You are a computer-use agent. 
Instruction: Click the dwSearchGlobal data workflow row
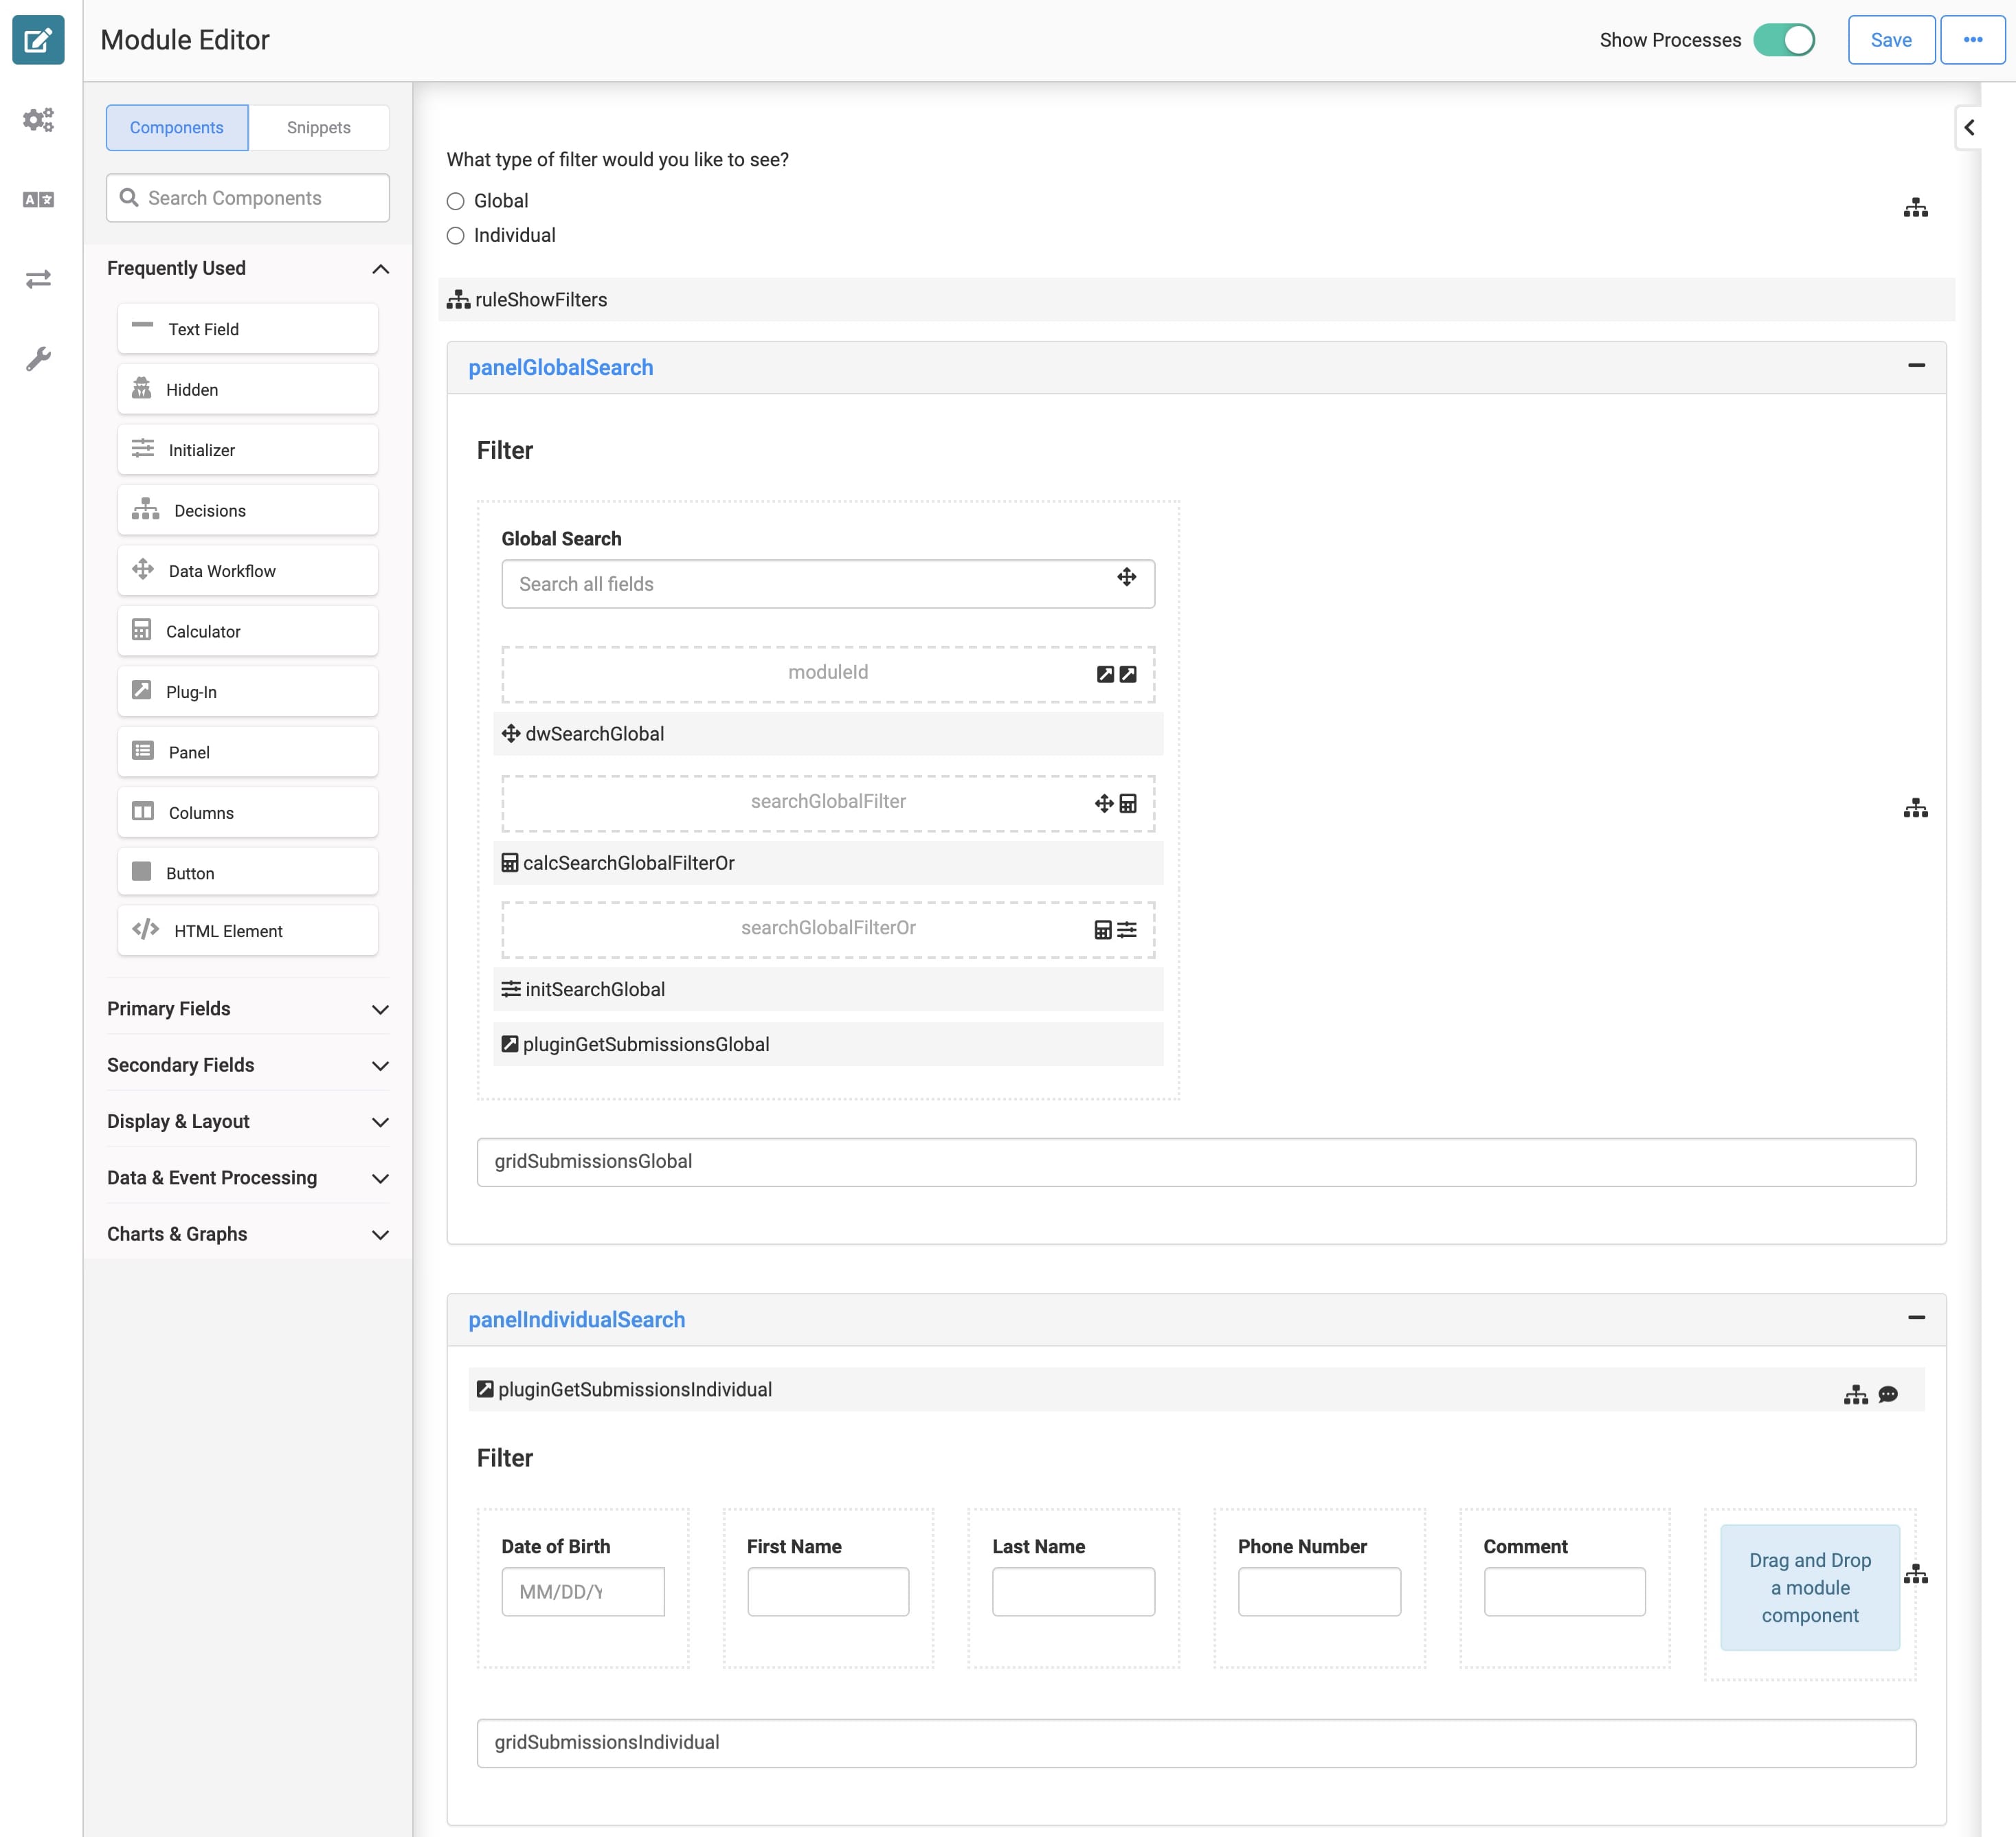(828, 734)
